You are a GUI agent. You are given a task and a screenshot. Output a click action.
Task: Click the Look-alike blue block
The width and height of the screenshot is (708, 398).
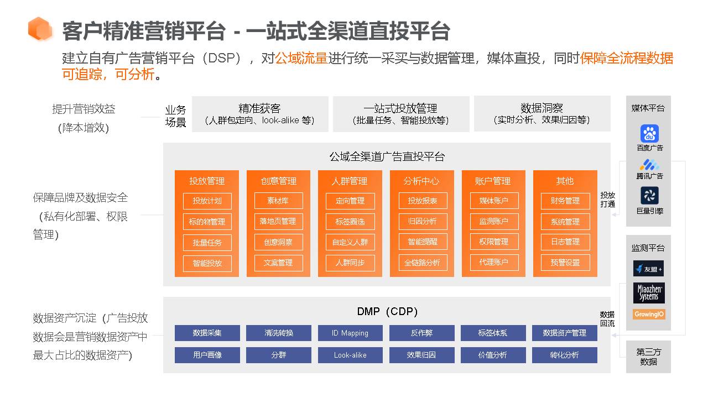point(350,355)
